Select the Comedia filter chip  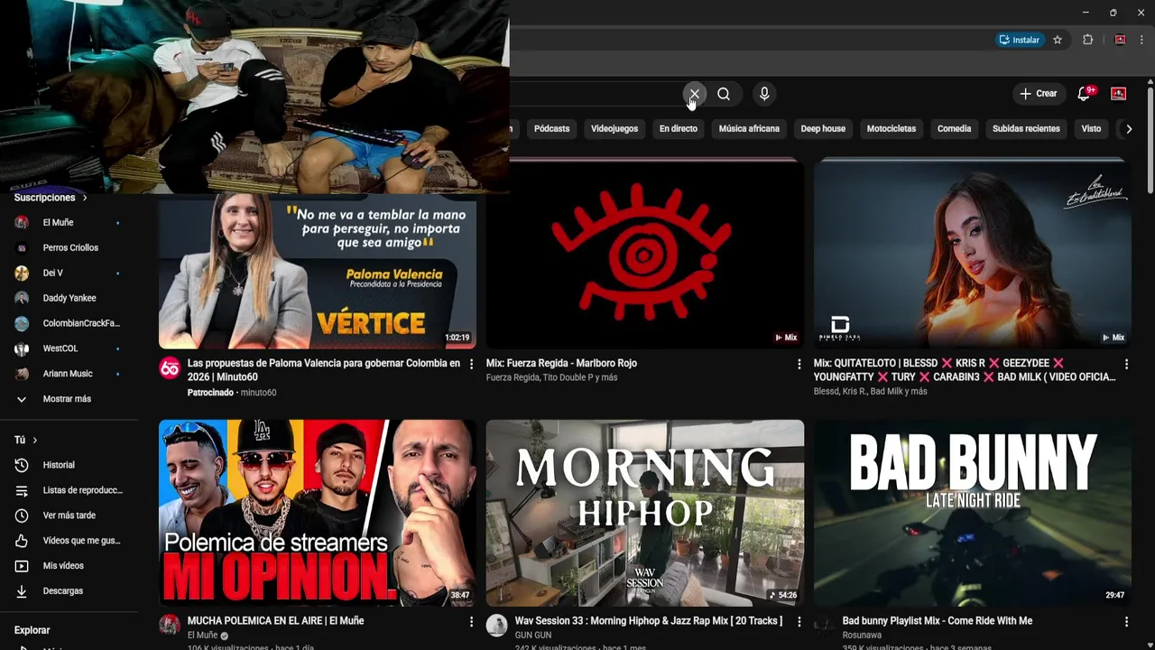click(954, 129)
